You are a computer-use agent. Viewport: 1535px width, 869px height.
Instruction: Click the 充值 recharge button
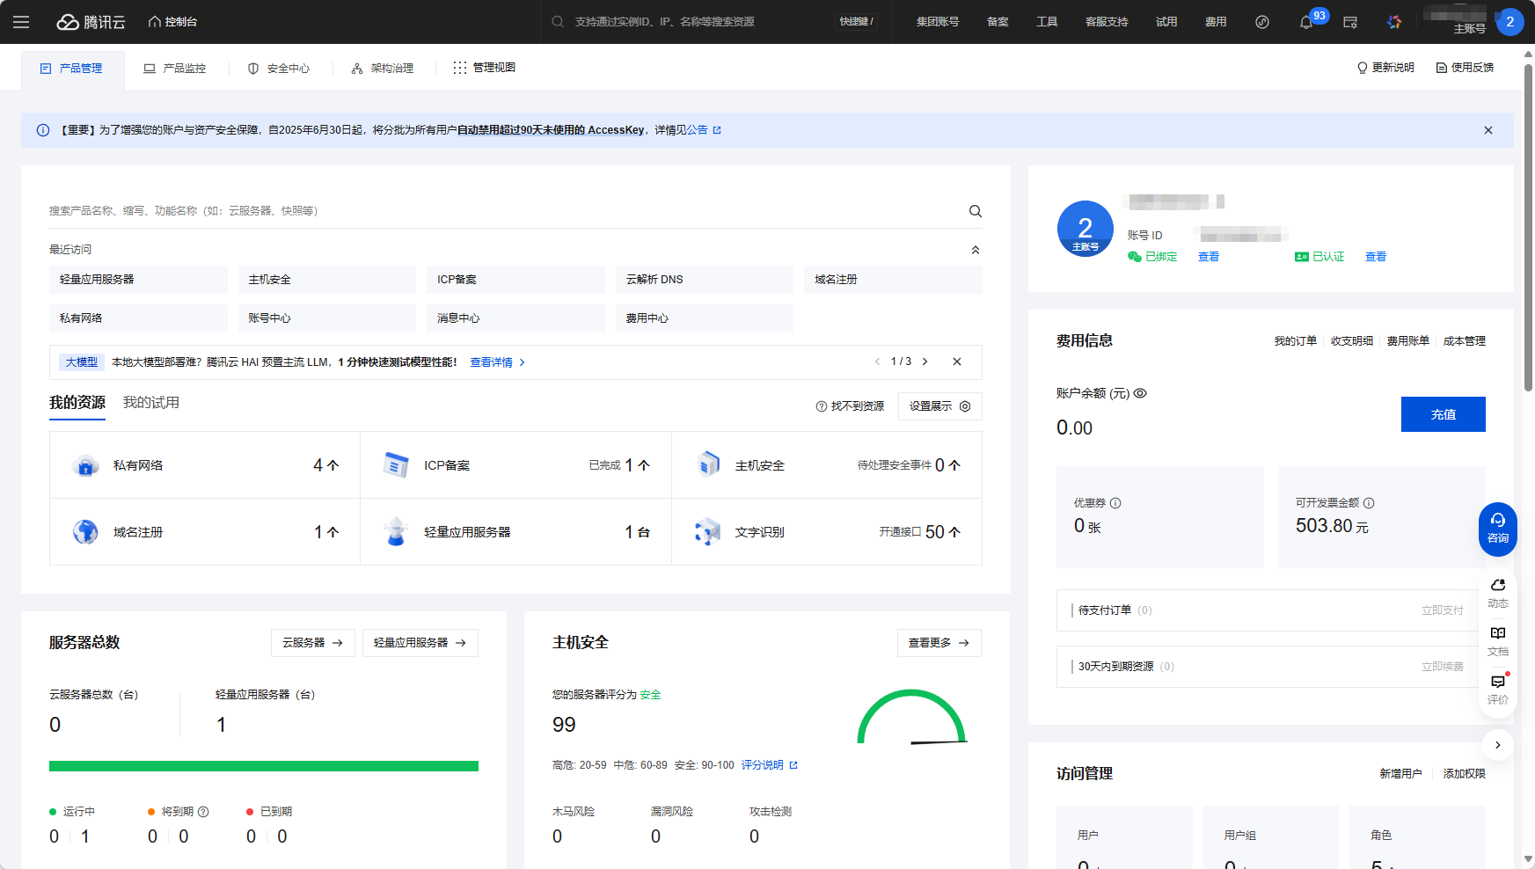1443,414
